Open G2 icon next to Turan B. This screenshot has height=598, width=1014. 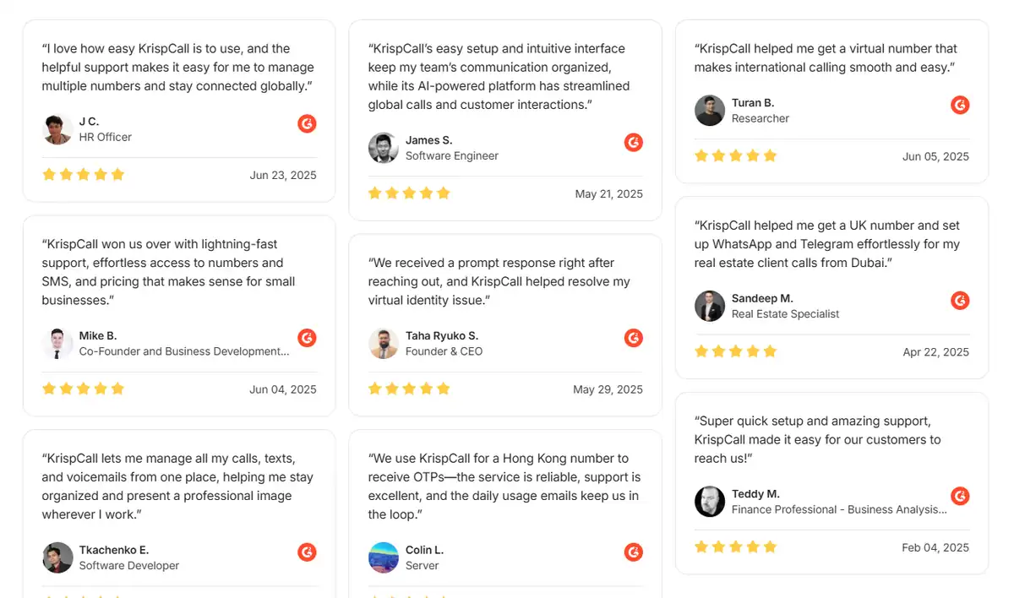pos(960,106)
